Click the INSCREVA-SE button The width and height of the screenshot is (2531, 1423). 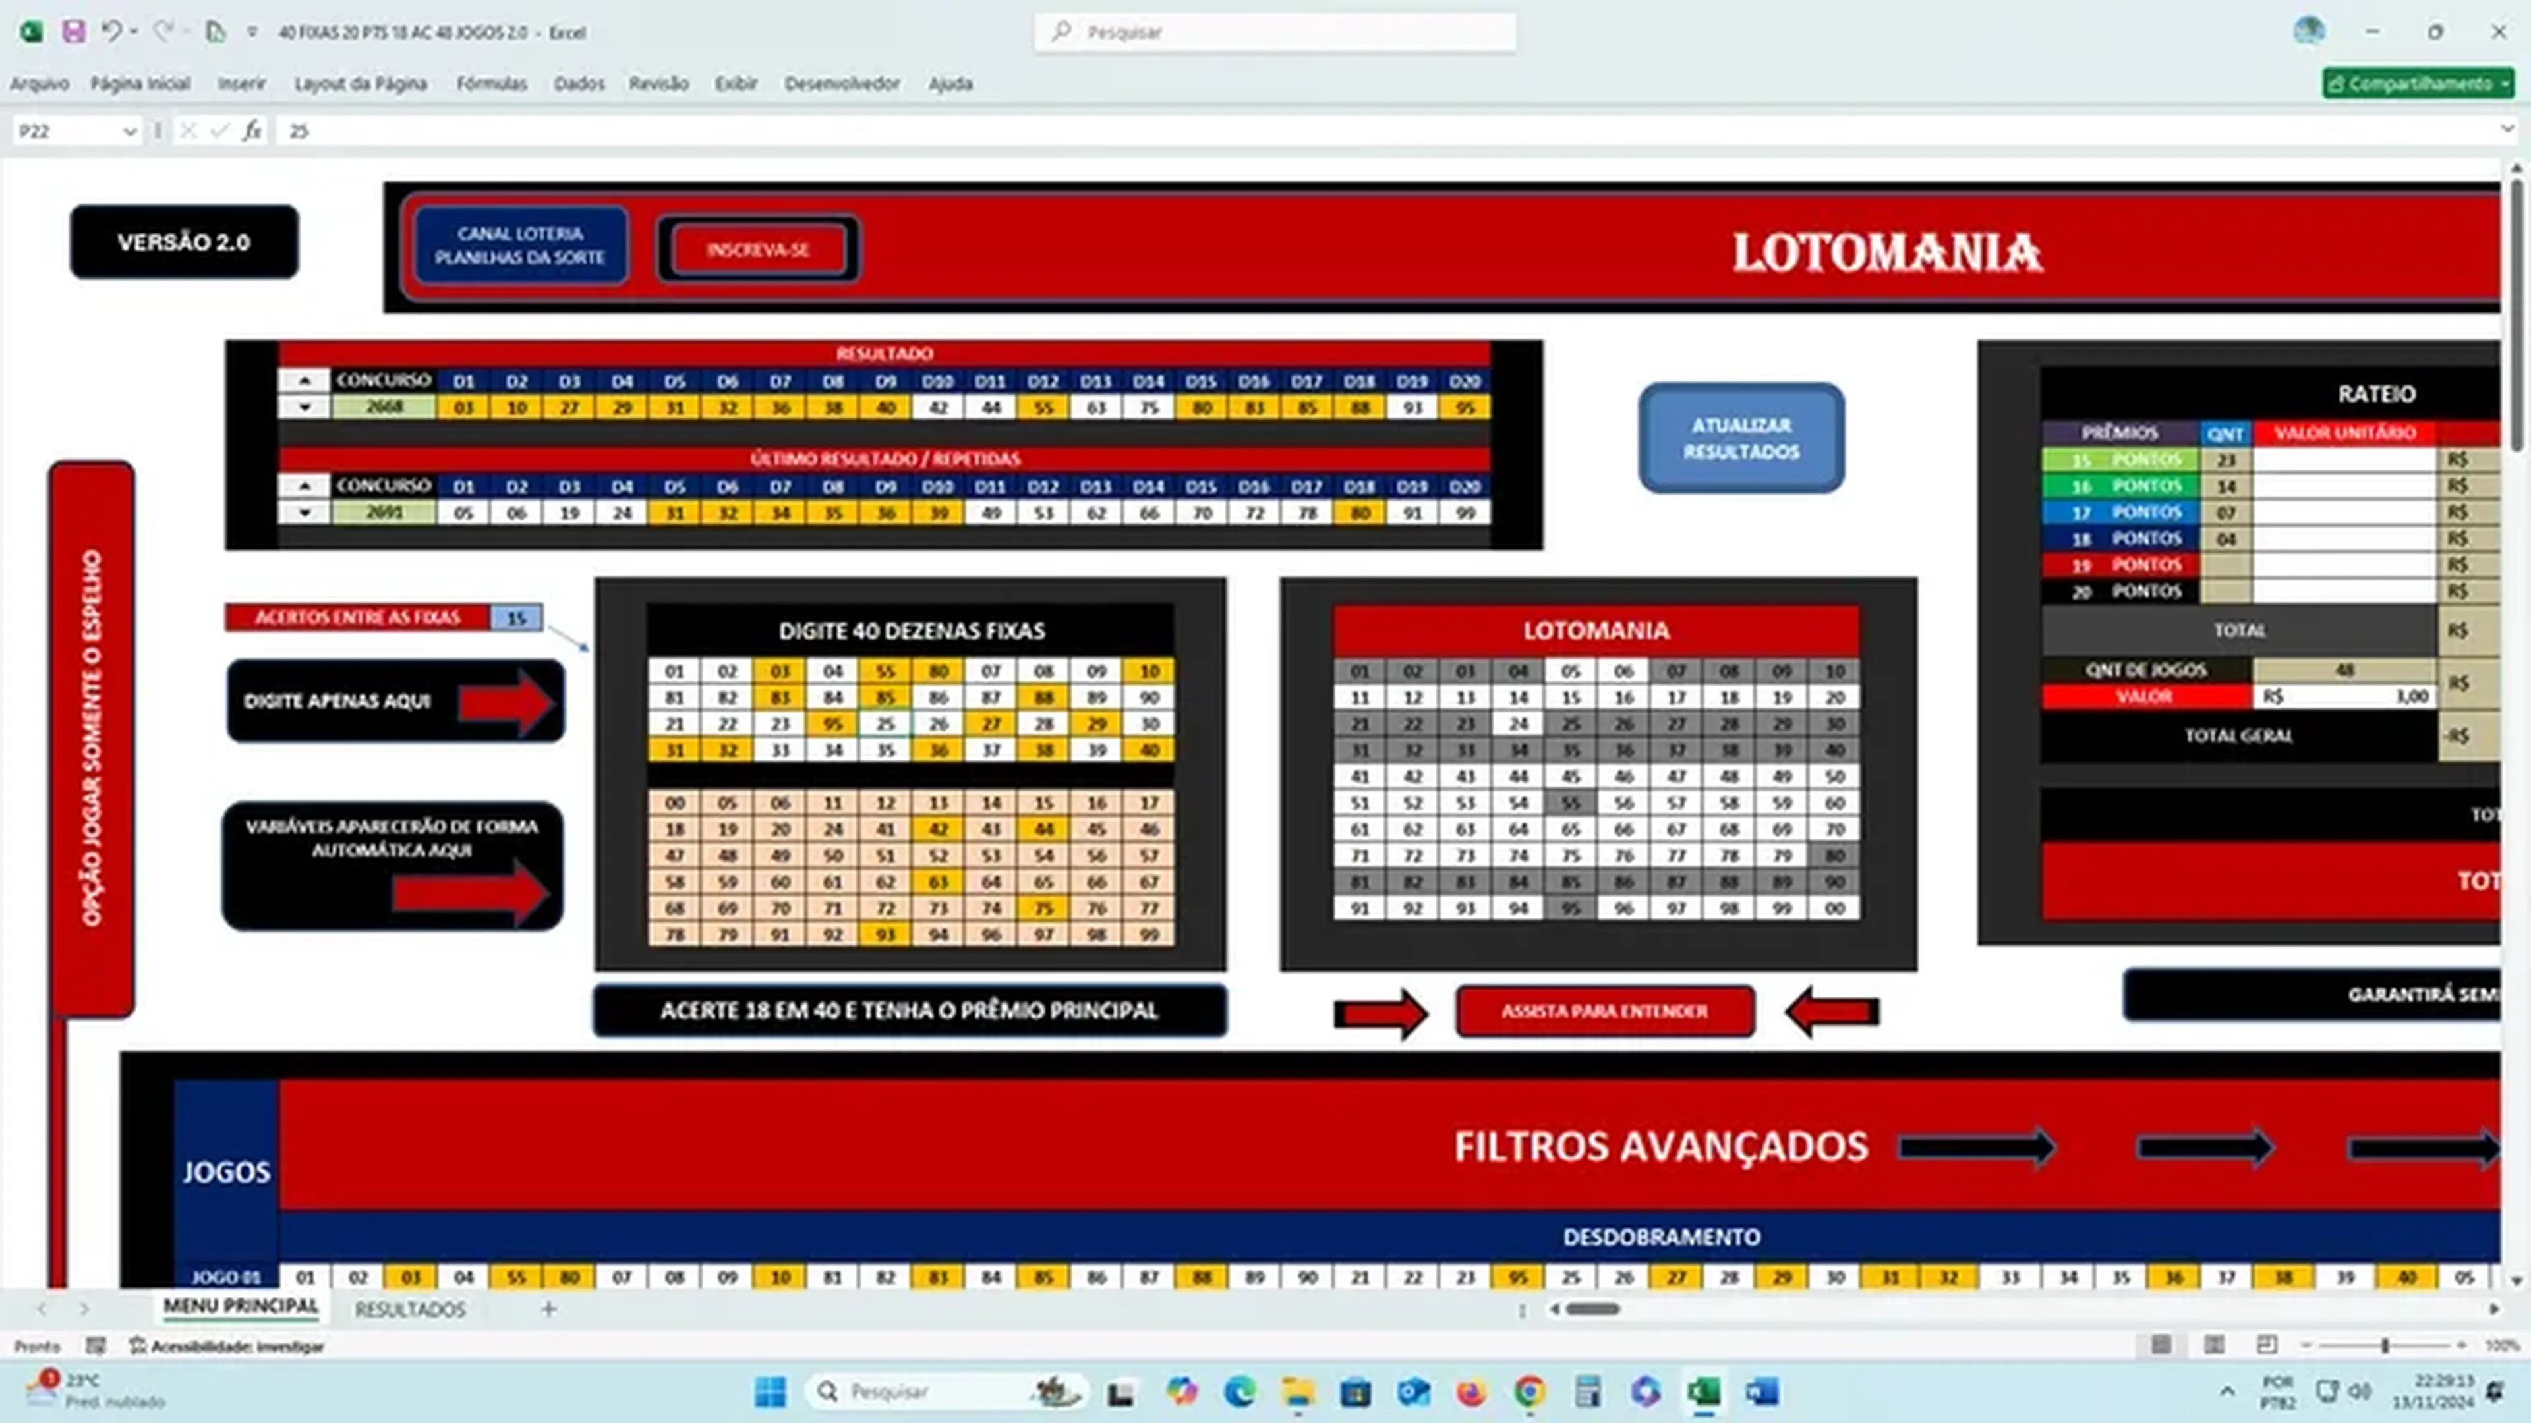(757, 250)
